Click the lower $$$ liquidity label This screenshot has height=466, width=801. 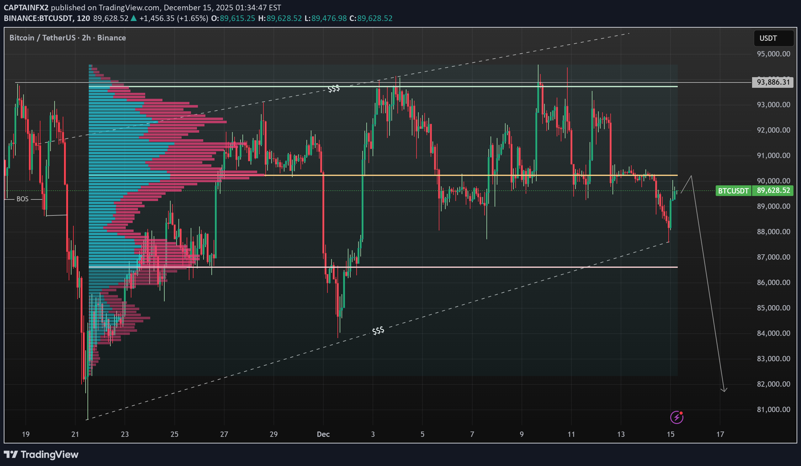pyautogui.click(x=378, y=331)
